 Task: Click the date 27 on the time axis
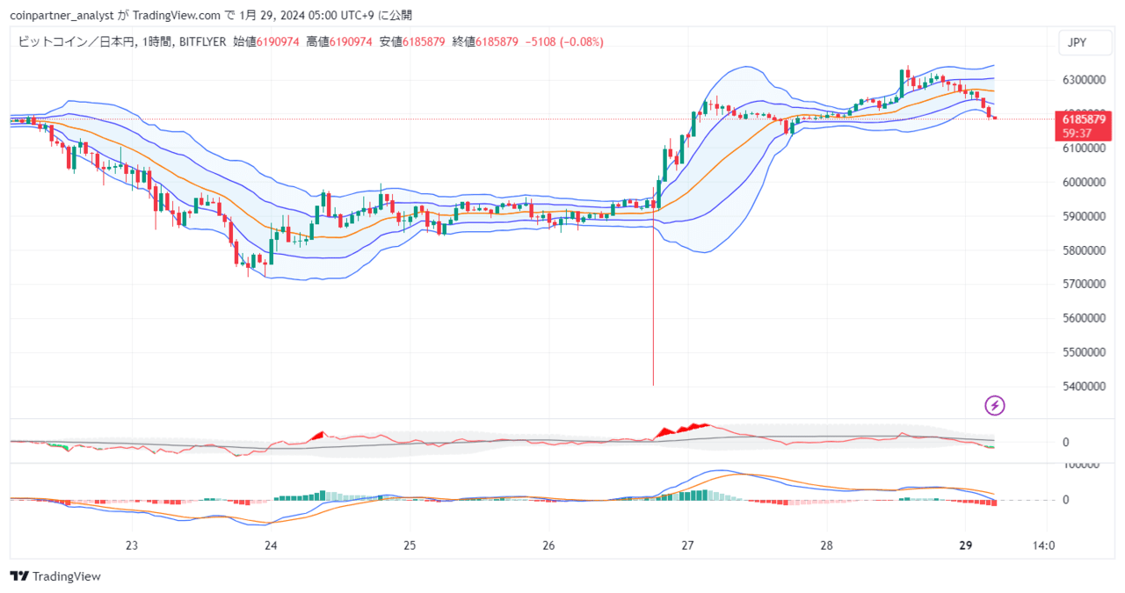686,545
